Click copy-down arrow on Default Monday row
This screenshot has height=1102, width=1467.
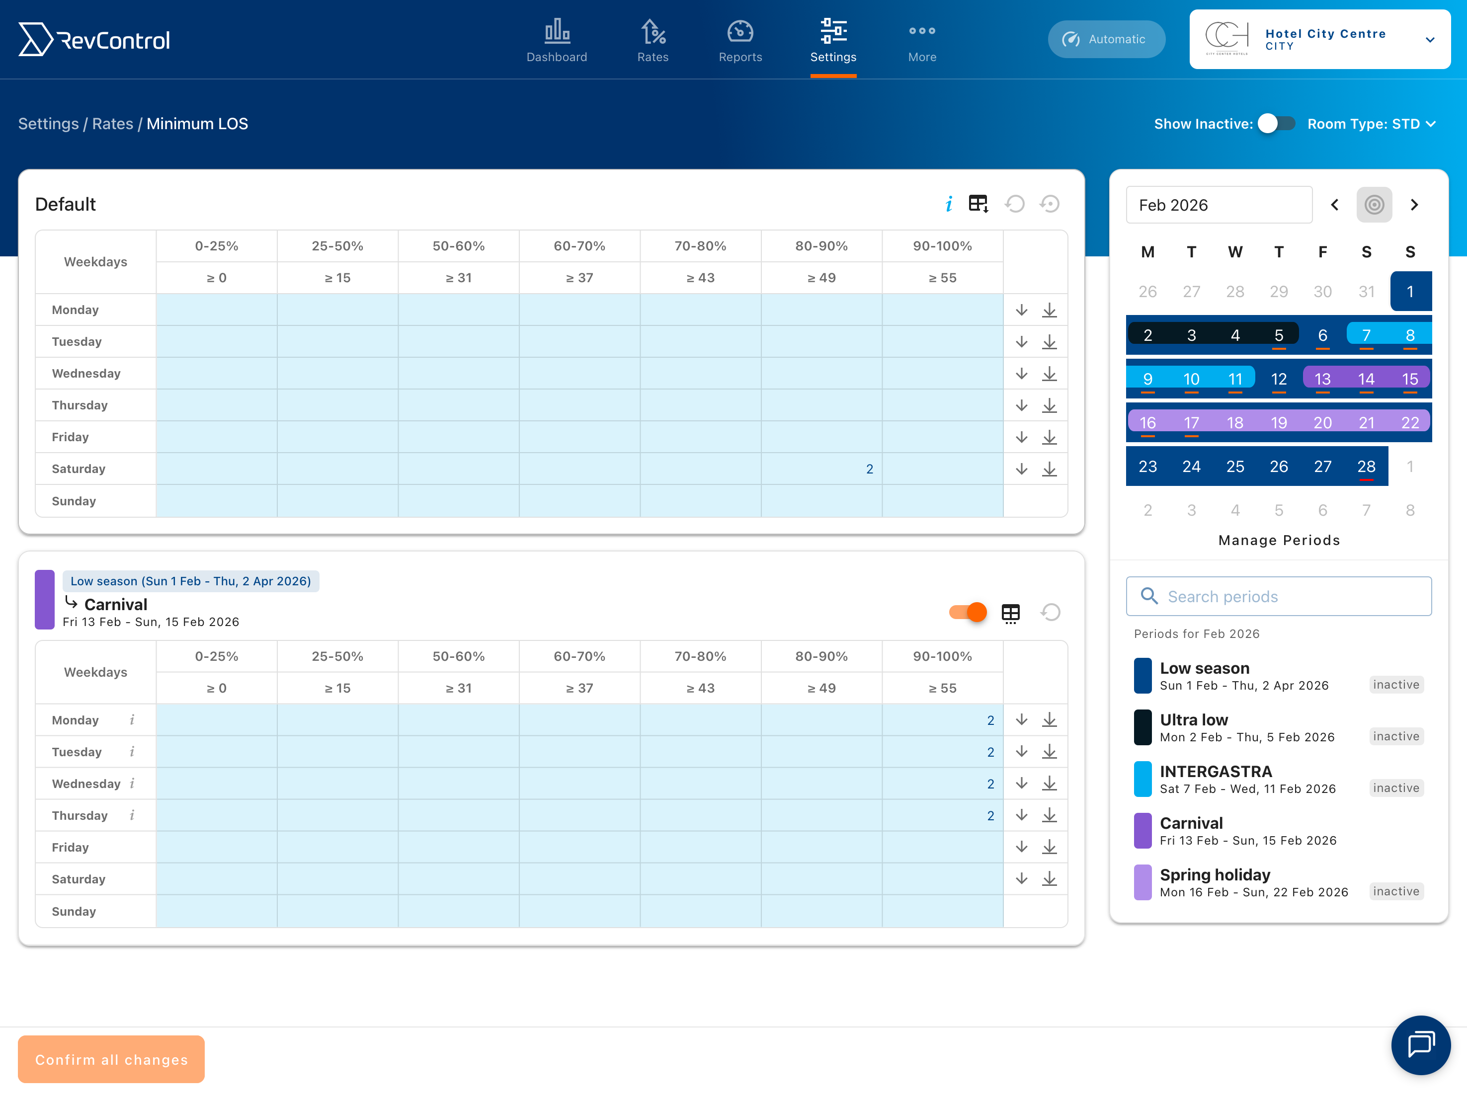1021,311
